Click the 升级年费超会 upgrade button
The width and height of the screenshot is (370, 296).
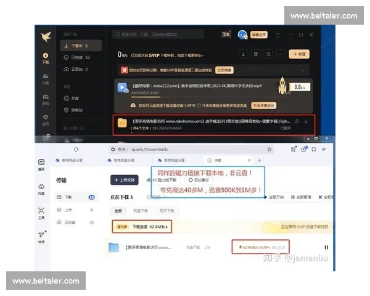pyautogui.click(x=264, y=105)
